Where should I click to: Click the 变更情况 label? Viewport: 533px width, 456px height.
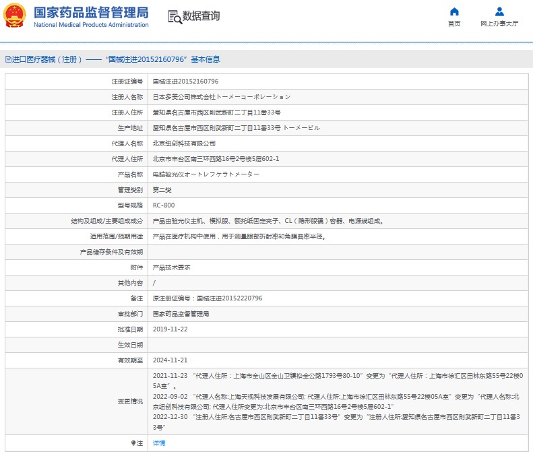point(130,401)
